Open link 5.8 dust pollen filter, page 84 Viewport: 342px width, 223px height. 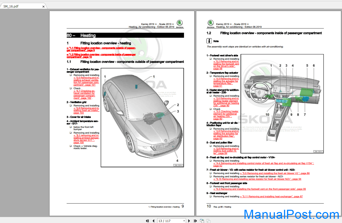(x=226, y=151)
